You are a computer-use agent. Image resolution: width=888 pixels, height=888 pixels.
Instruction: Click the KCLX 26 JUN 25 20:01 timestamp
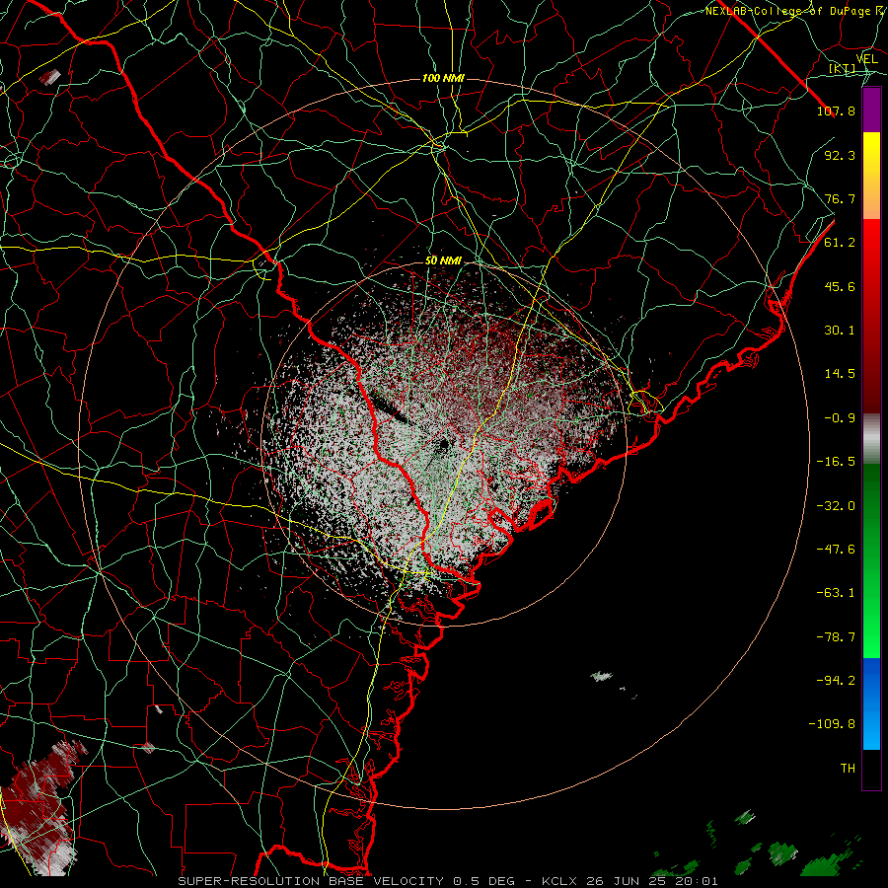click(629, 881)
